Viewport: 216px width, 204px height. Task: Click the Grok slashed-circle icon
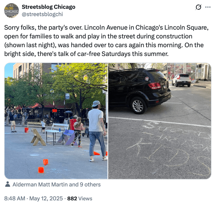click(198, 7)
